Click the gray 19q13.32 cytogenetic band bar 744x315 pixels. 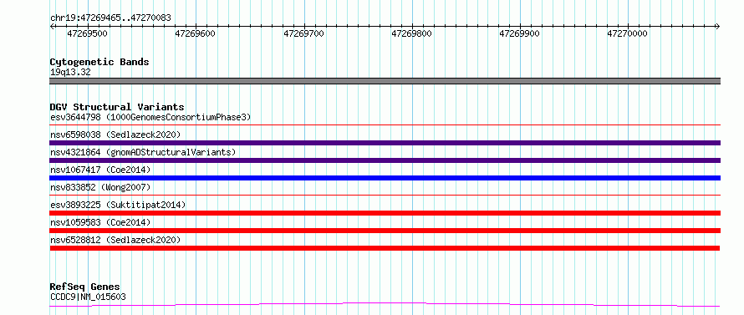click(385, 81)
